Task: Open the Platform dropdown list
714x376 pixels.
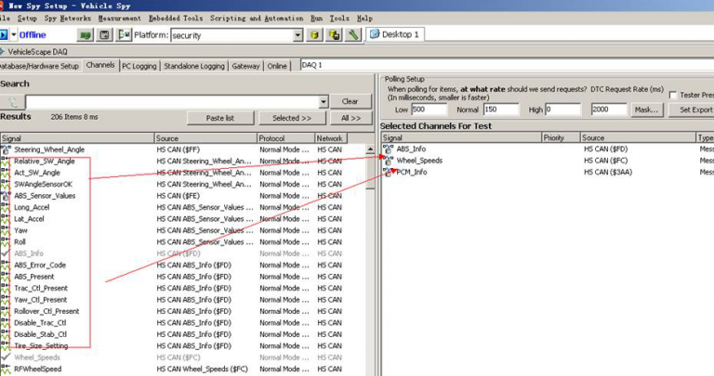Action: [x=297, y=35]
